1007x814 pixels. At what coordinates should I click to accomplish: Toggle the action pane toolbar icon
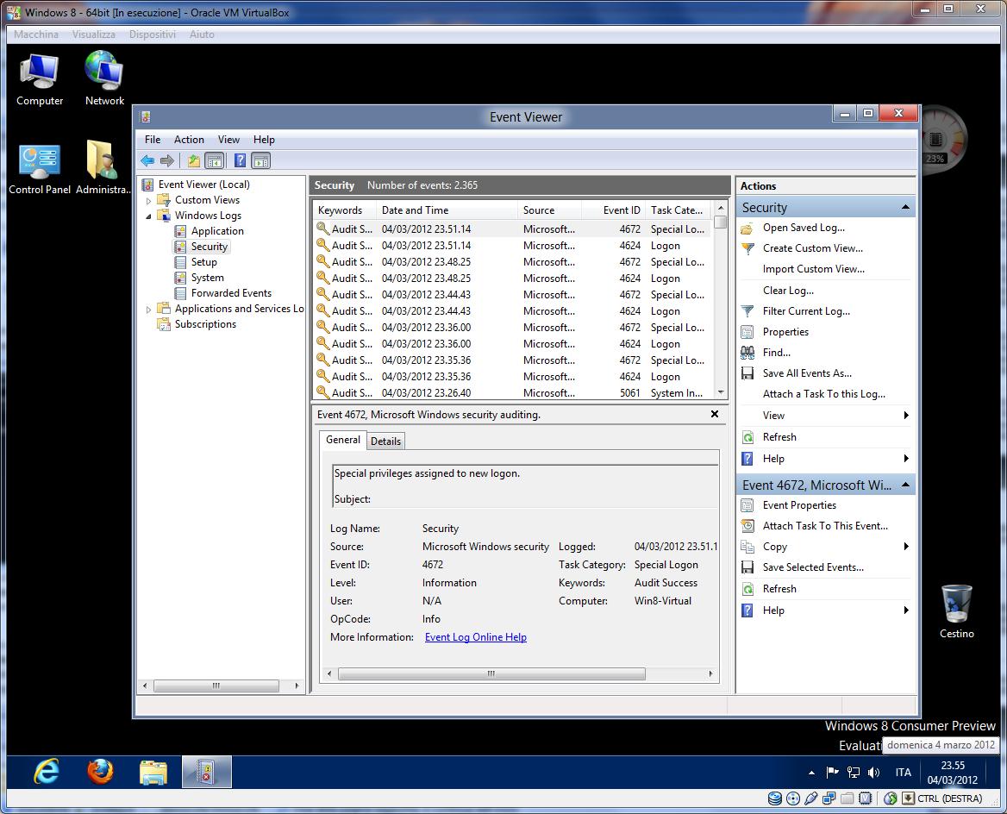[260, 160]
